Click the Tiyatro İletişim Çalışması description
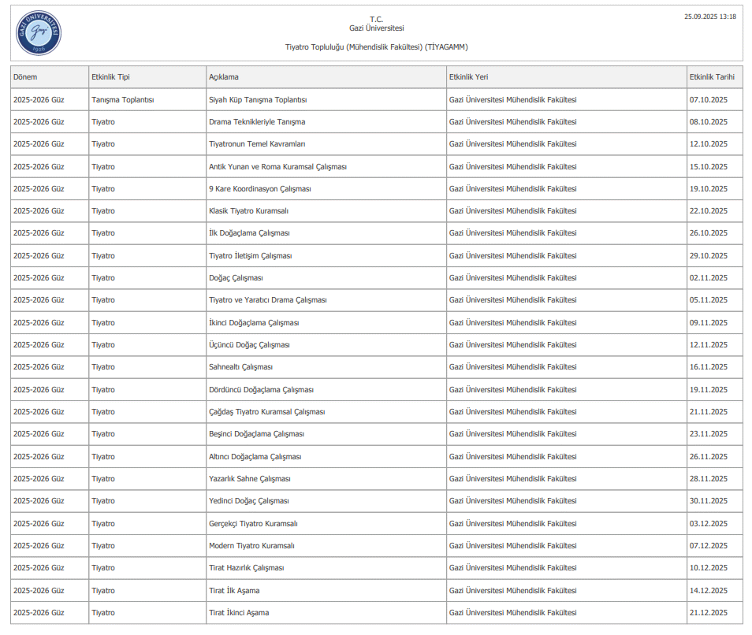The image size is (752, 635). (x=251, y=256)
